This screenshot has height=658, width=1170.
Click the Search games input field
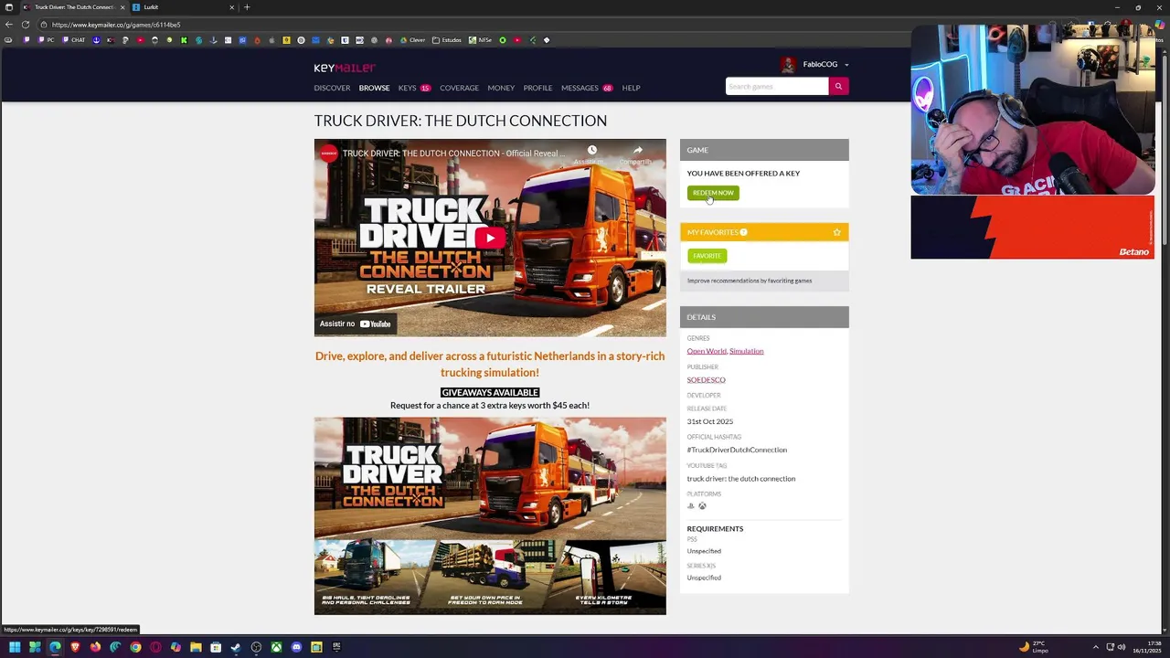coord(777,87)
